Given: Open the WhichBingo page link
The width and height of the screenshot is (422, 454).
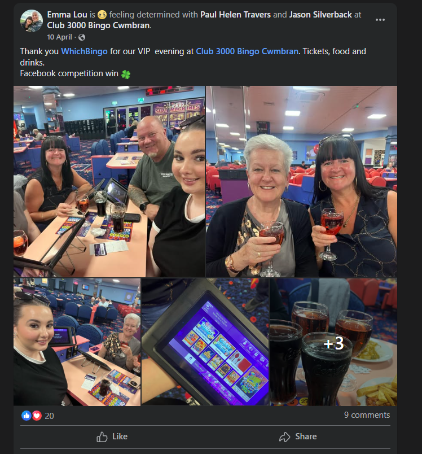Looking at the screenshot, I should (84, 51).
